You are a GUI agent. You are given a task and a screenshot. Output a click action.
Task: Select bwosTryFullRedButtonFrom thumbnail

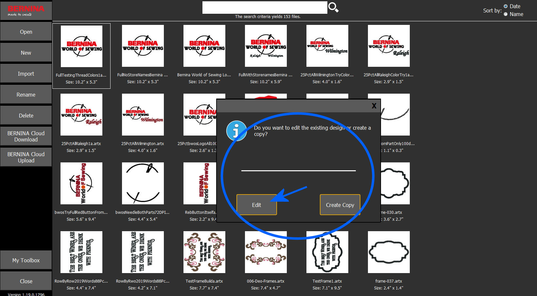81,183
